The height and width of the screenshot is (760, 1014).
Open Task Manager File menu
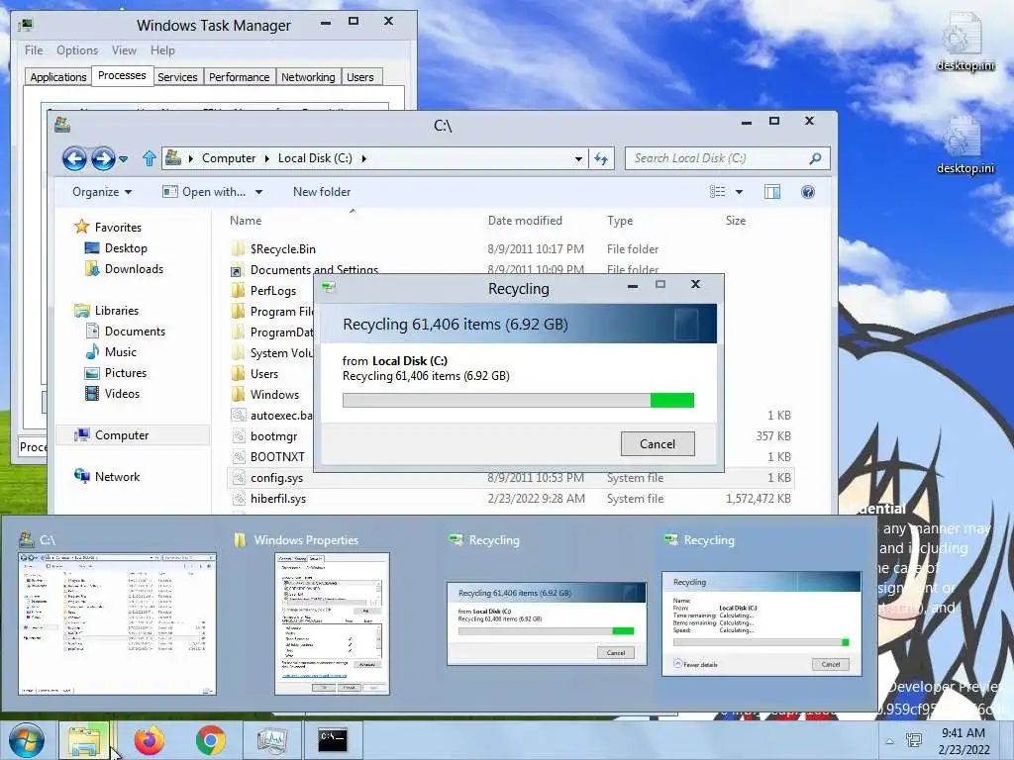coord(34,50)
